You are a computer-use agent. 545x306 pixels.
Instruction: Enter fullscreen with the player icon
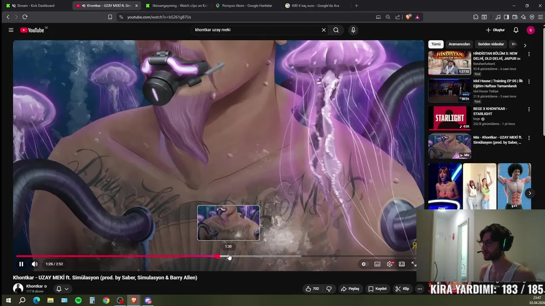tap(413, 264)
